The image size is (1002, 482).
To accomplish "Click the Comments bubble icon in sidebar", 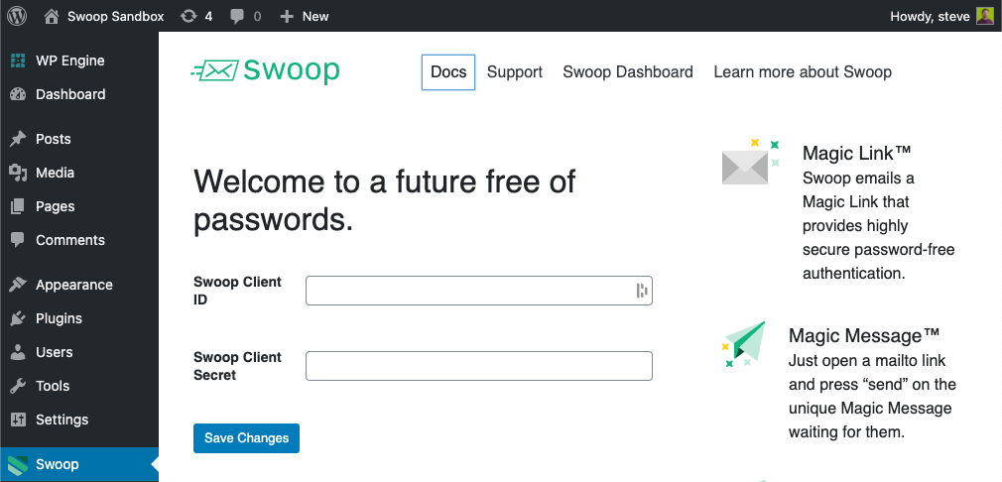I will pos(18,240).
